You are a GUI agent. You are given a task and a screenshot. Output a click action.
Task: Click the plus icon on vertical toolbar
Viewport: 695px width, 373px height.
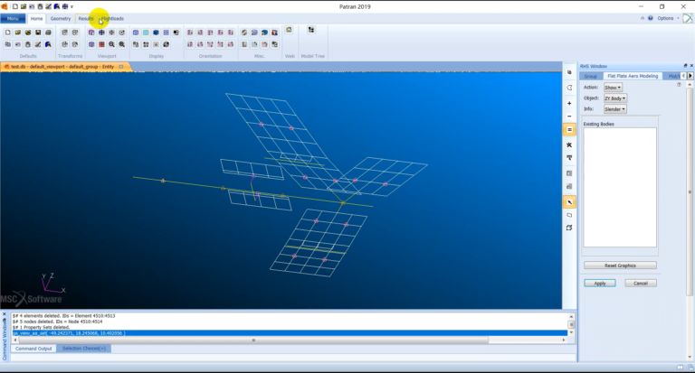(569, 103)
